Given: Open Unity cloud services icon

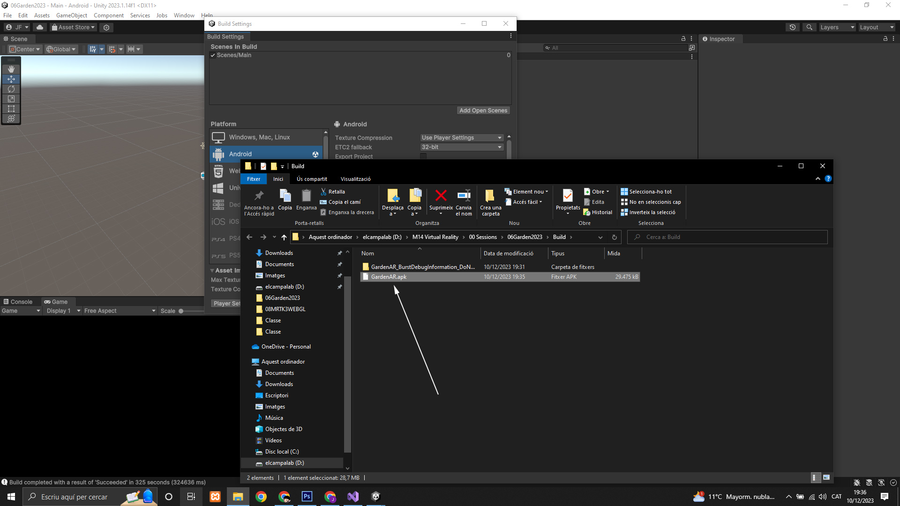Looking at the screenshot, I should [x=40, y=27].
